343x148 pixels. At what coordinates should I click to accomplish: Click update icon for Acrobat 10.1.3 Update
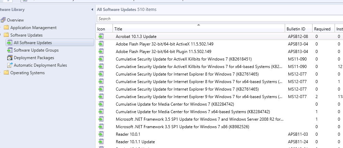(101, 36)
